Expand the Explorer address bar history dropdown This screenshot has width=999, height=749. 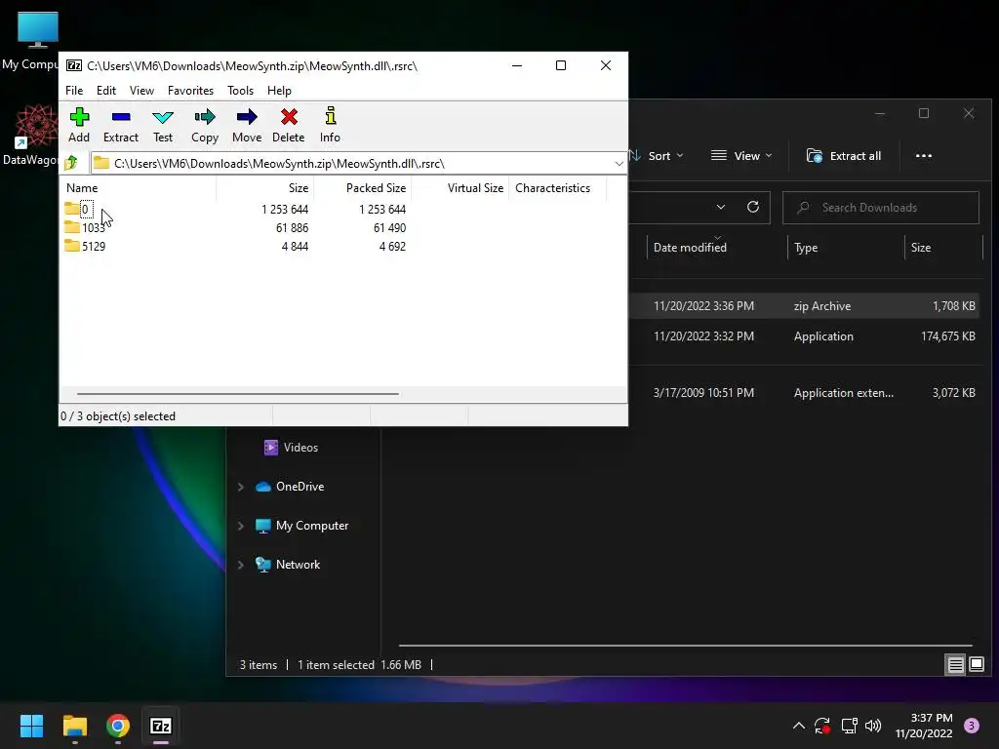(721, 207)
